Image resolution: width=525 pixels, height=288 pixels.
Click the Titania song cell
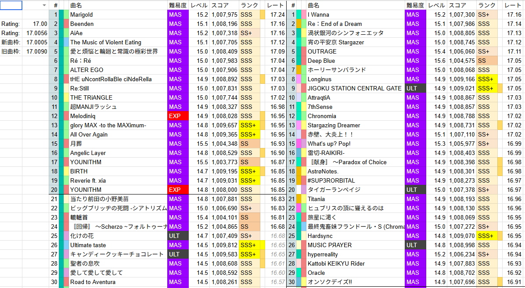pos(356,199)
